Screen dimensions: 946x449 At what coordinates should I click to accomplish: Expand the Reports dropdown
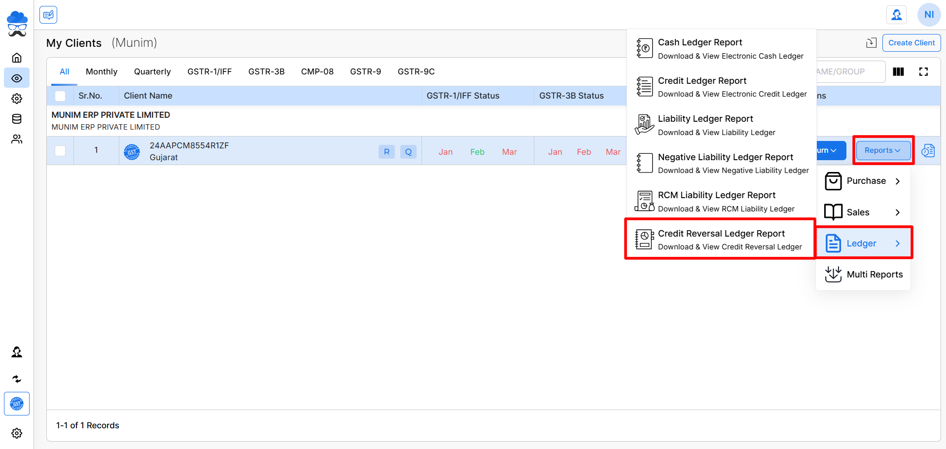pyautogui.click(x=882, y=150)
